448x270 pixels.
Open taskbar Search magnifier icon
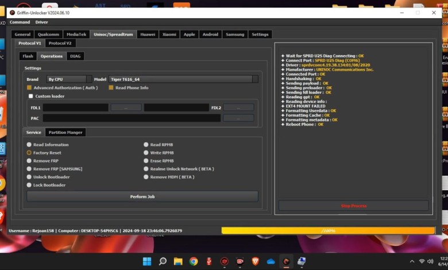point(163,261)
